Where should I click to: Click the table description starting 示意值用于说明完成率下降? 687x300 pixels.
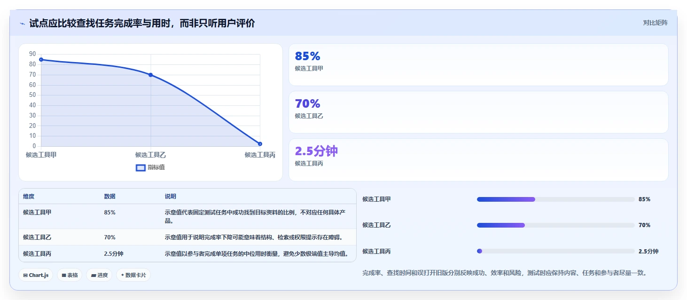(254, 237)
